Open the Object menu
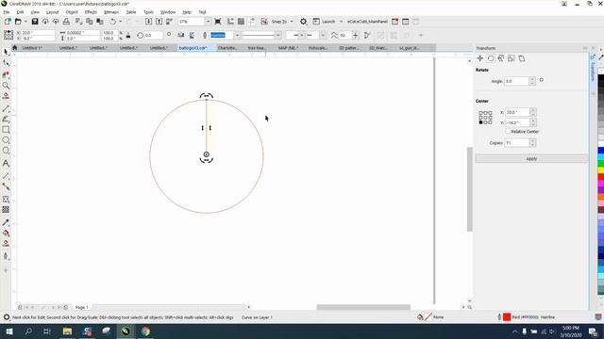Screen dimensions: 604x339 72,12
